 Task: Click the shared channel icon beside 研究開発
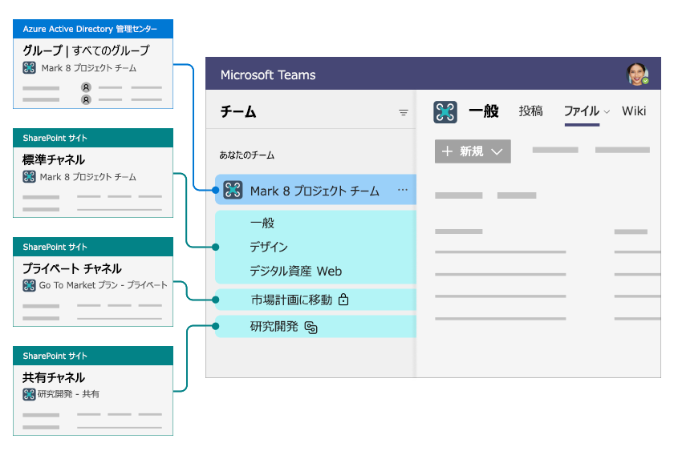coord(311,327)
